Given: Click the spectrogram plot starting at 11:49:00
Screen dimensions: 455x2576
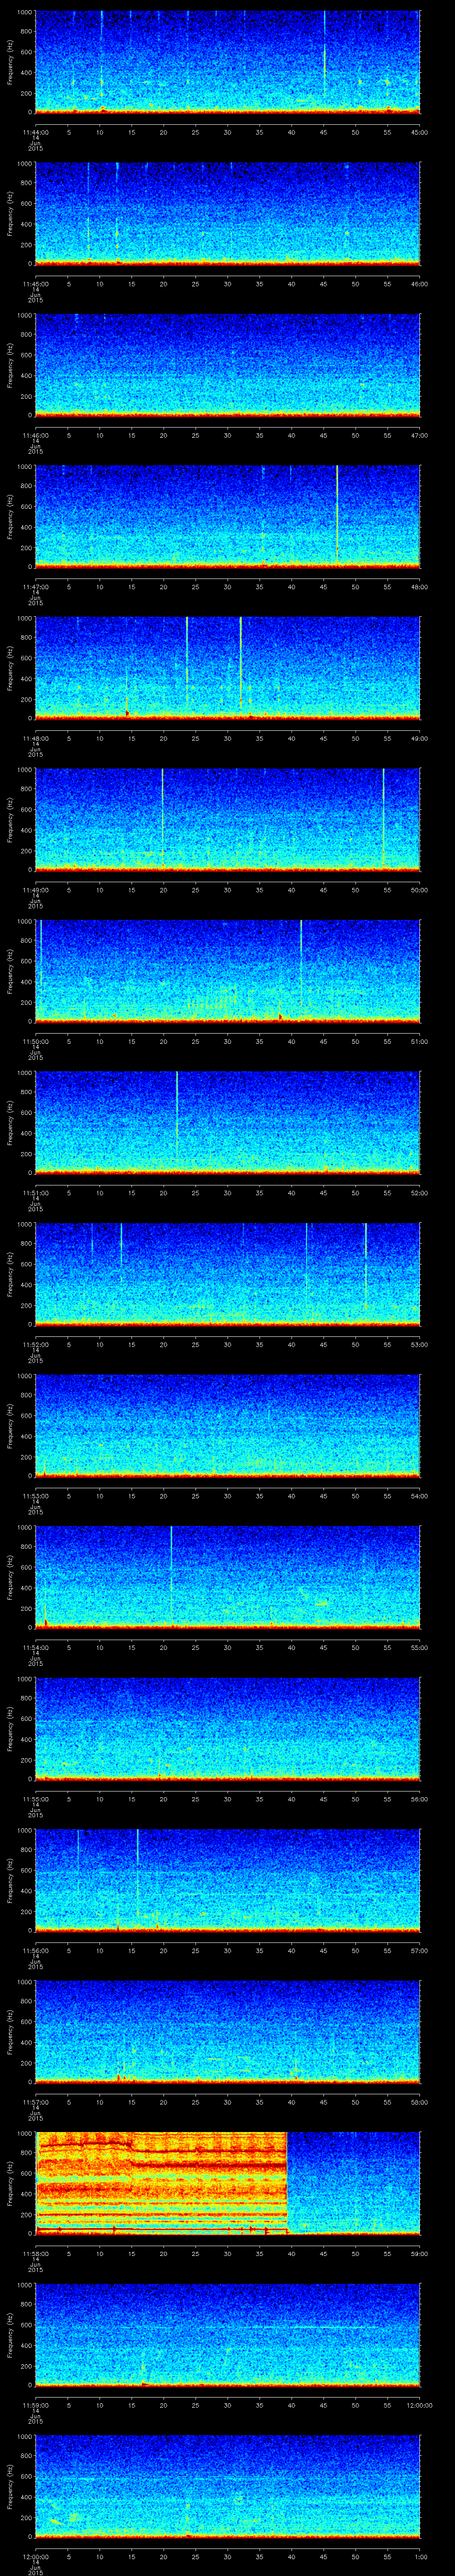Looking at the screenshot, I should tap(227, 819).
